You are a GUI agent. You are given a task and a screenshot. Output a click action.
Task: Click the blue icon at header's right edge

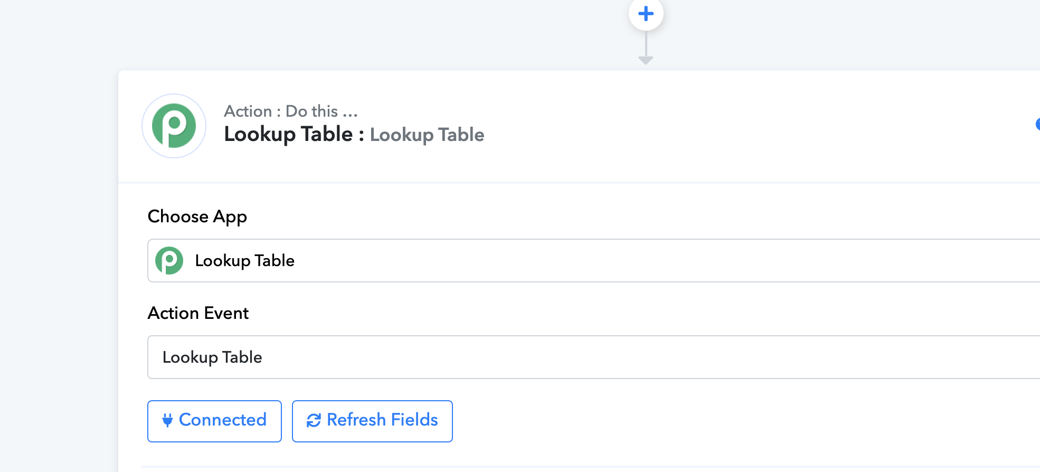[1037, 124]
